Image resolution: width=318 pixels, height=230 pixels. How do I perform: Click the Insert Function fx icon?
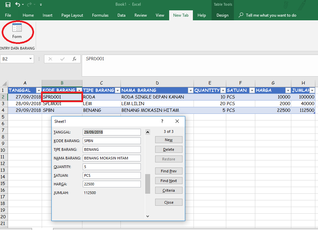(74, 59)
